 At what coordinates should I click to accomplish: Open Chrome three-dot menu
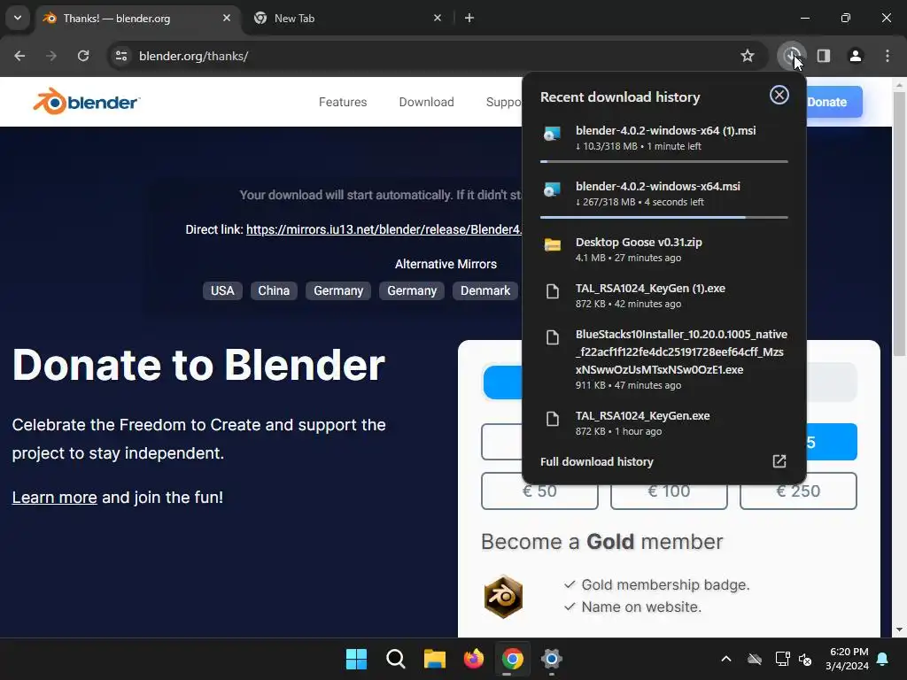point(887,56)
